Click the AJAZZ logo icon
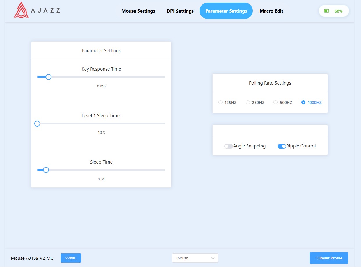This screenshot has width=361, height=267. pos(21,10)
